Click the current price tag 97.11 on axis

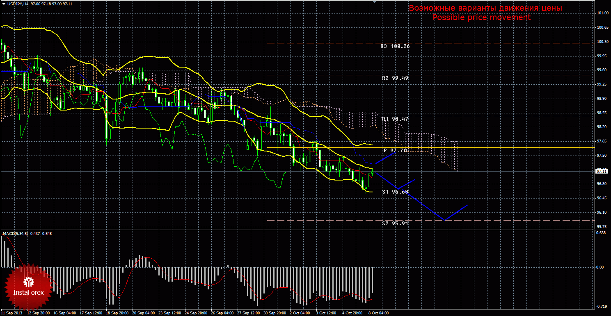click(x=601, y=171)
